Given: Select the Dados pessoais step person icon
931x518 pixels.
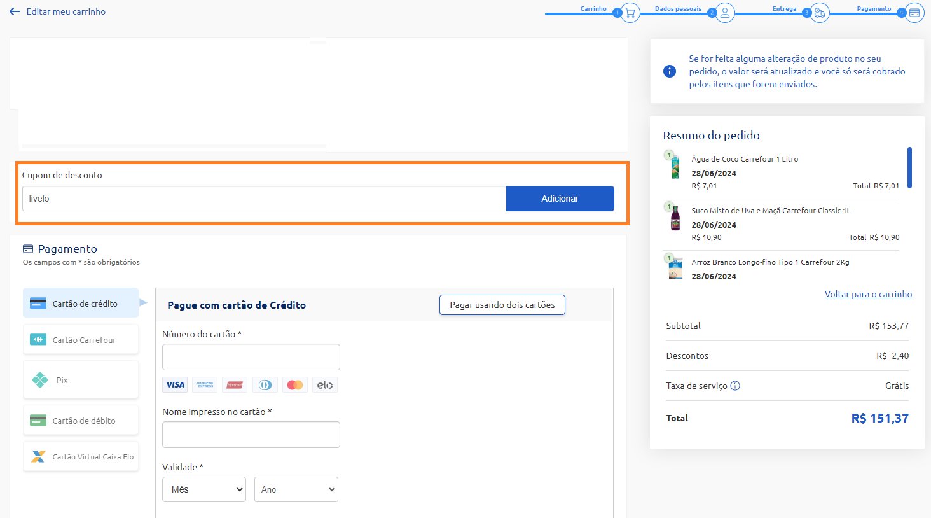Looking at the screenshot, I should point(725,13).
